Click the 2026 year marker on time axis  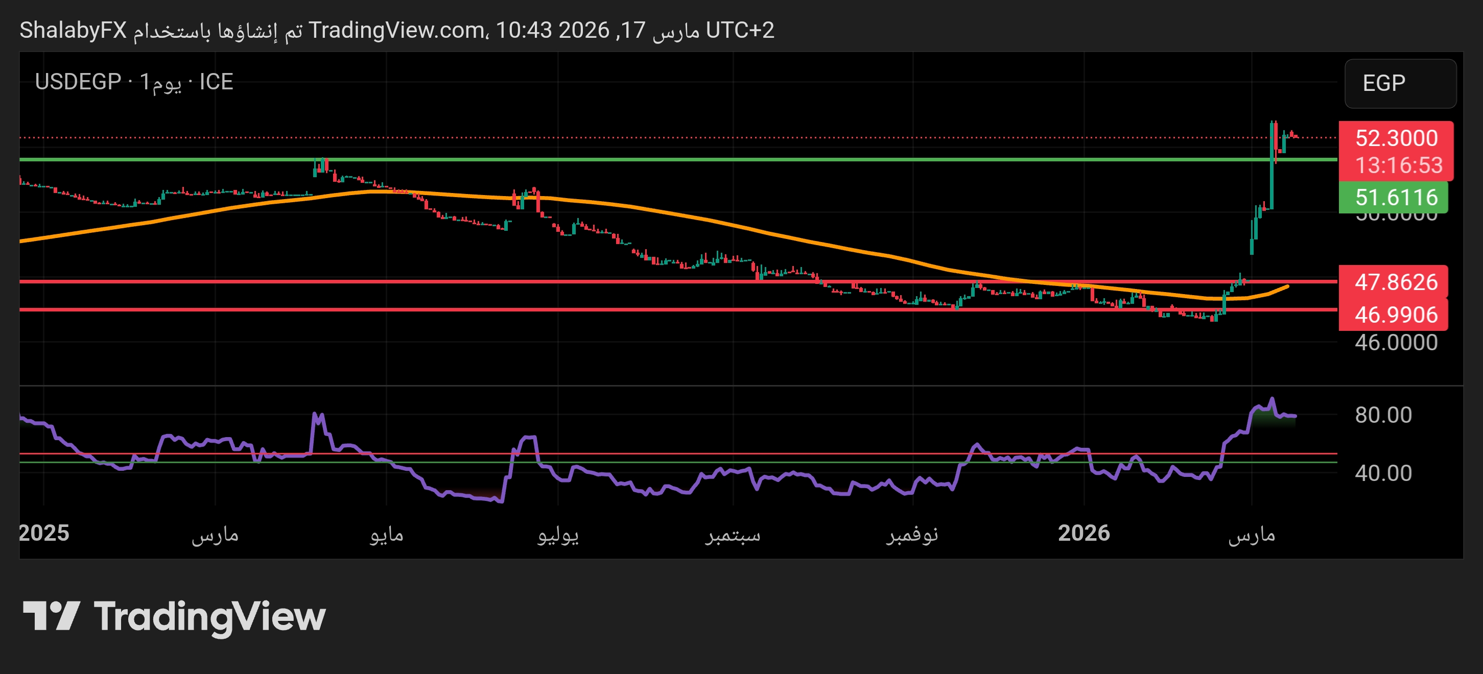(1084, 533)
